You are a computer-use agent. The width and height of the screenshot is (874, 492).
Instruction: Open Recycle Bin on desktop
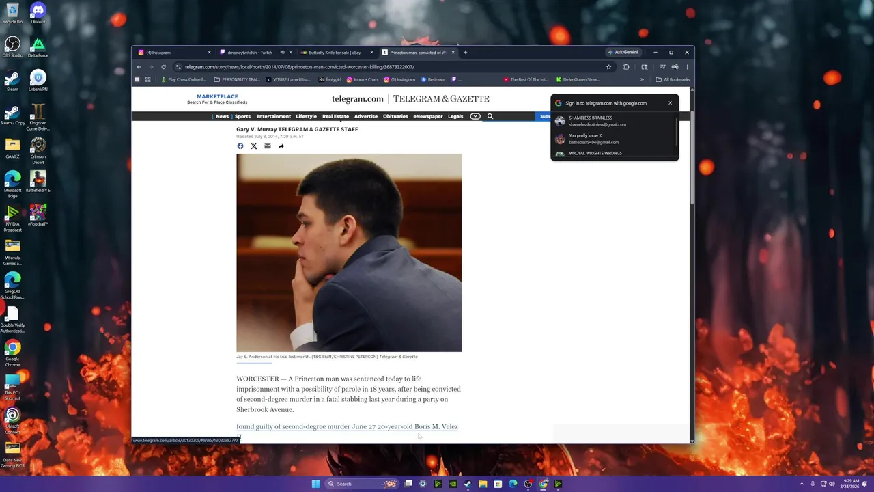pyautogui.click(x=12, y=12)
